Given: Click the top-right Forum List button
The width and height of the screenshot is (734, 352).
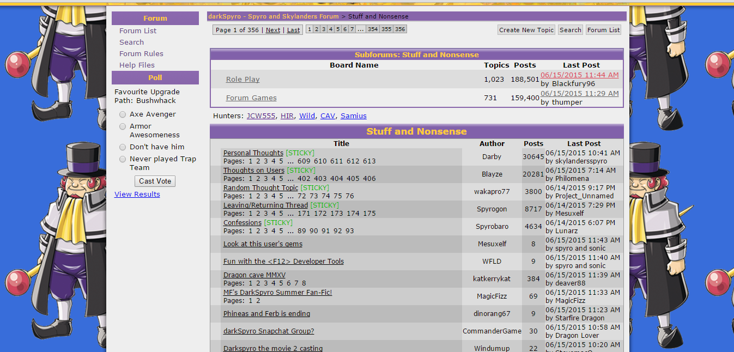Looking at the screenshot, I should [x=604, y=30].
